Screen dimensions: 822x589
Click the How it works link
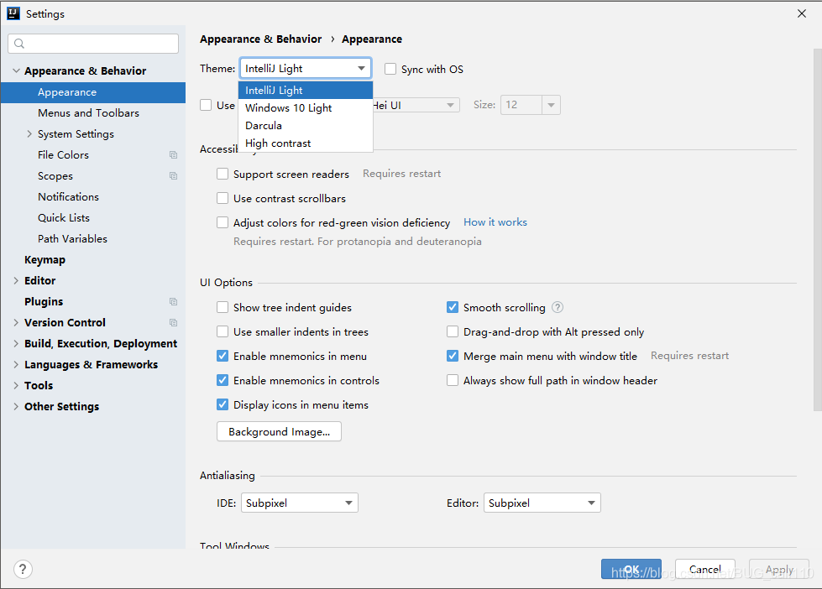pyautogui.click(x=495, y=222)
